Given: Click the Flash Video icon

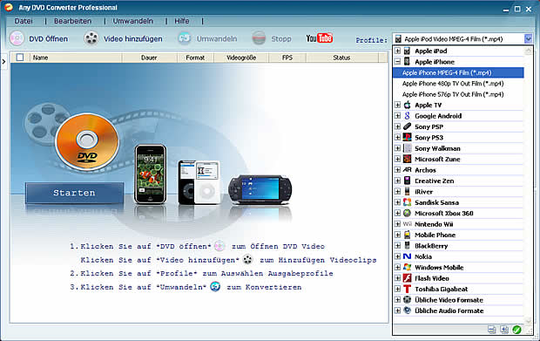Looking at the screenshot, I should (407, 278).
